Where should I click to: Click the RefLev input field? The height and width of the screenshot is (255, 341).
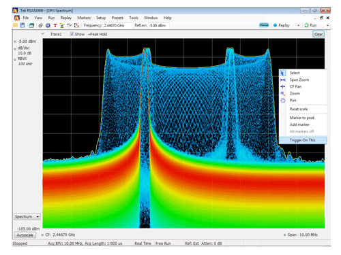click(x=158, y=26)
